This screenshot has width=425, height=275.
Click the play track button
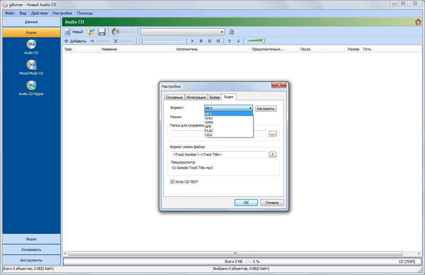click(192, 41)
